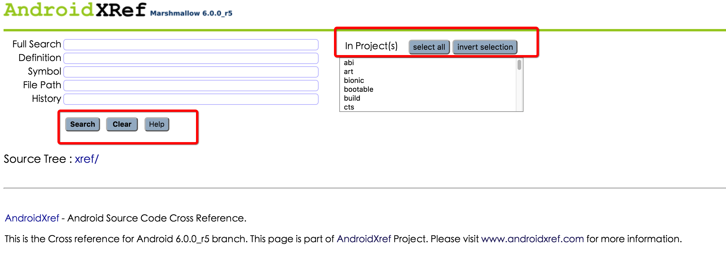This screenshot has height=254, width=726.
Task: Click the Clear button
Action: click(x=122, y=124)
